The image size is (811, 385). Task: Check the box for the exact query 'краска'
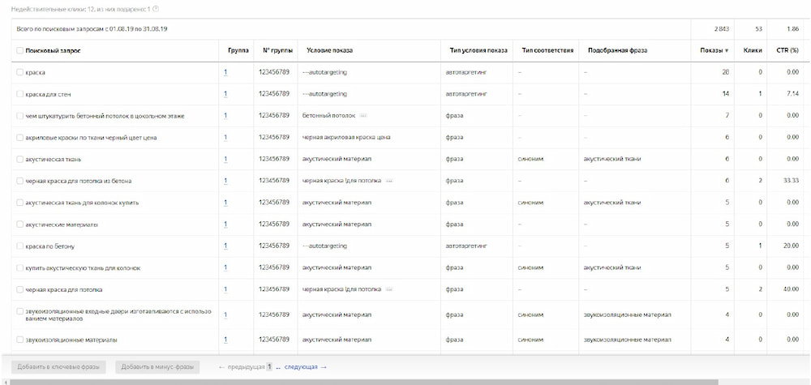point(19,72)
